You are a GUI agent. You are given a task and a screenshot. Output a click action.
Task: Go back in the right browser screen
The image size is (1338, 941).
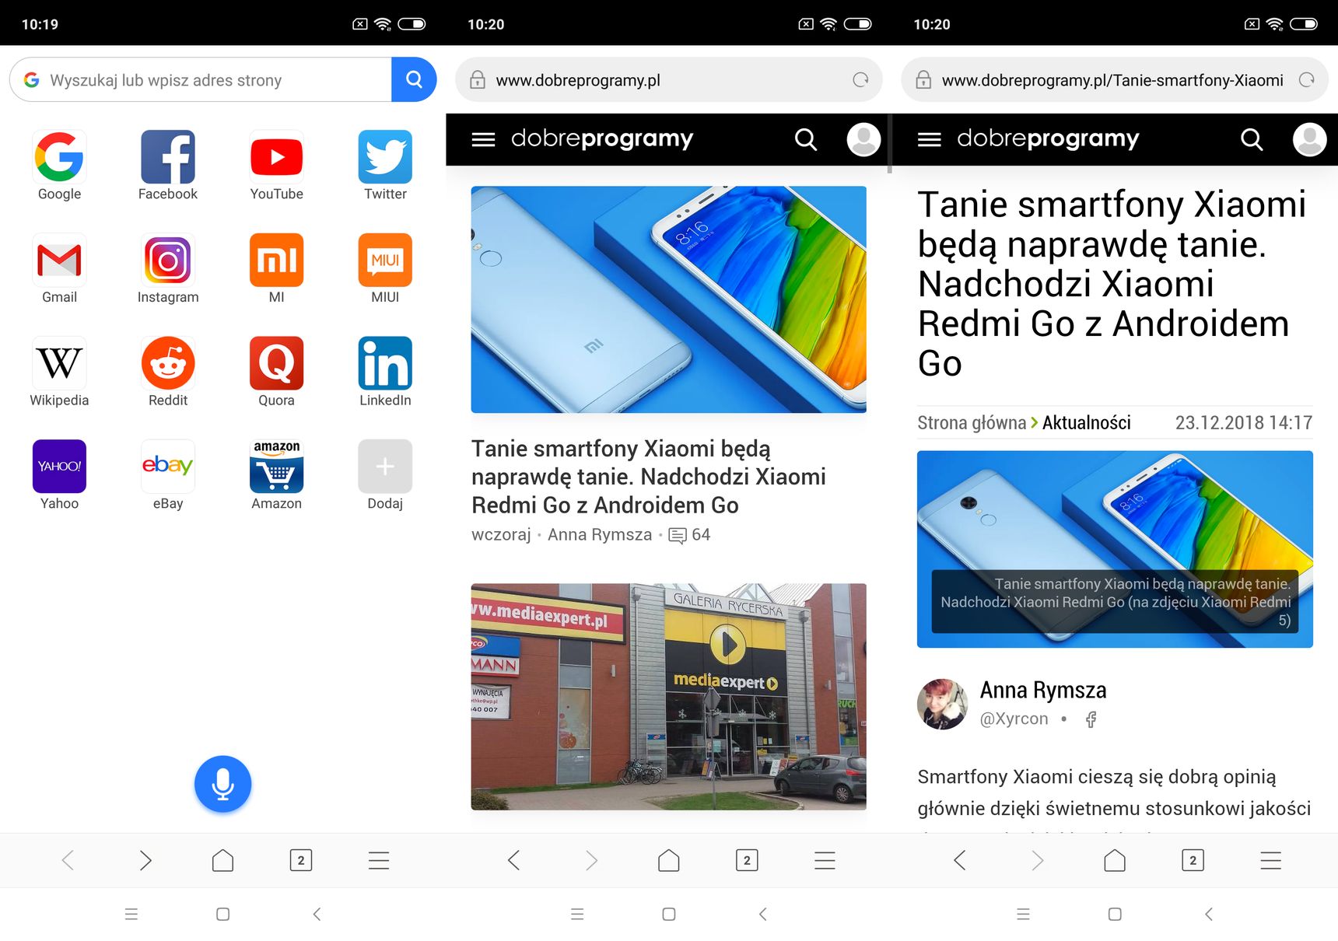(x=959, y=860)
